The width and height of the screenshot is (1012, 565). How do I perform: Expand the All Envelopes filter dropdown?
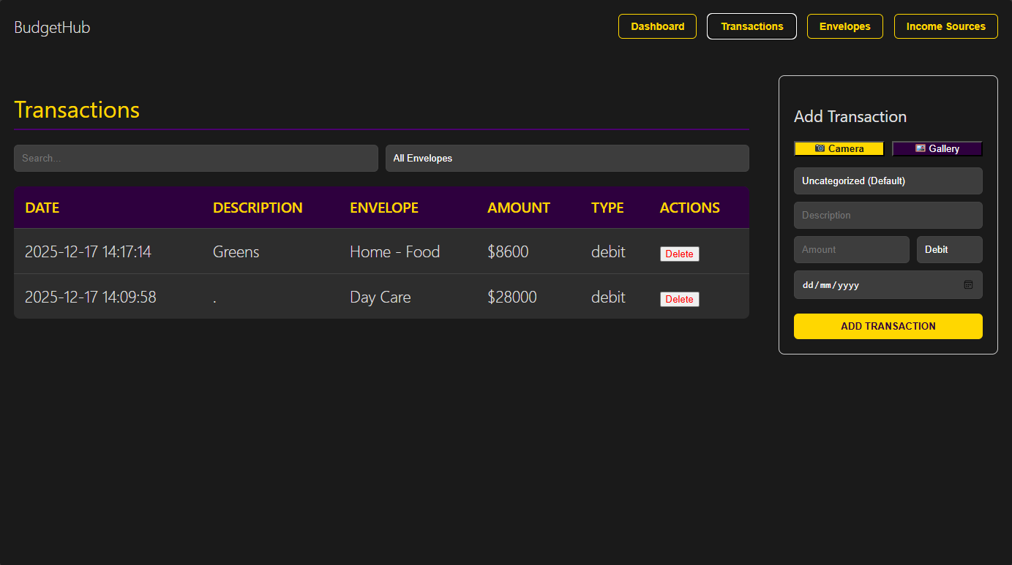pos(567,158)
